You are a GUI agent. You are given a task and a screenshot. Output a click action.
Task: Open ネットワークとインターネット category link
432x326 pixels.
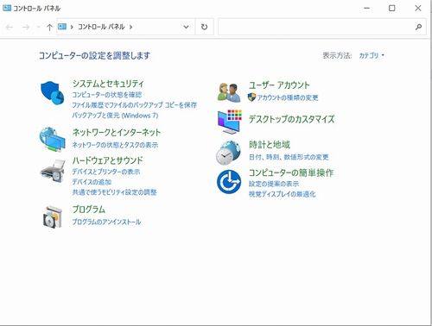[117, 133]
